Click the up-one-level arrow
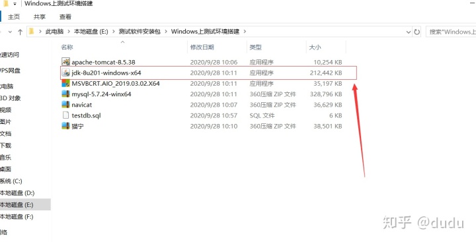This screenshot has width=476, height=242. click(20, 32)
